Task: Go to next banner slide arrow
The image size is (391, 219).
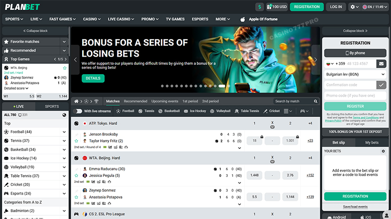Action: click(x=316, y=60)
